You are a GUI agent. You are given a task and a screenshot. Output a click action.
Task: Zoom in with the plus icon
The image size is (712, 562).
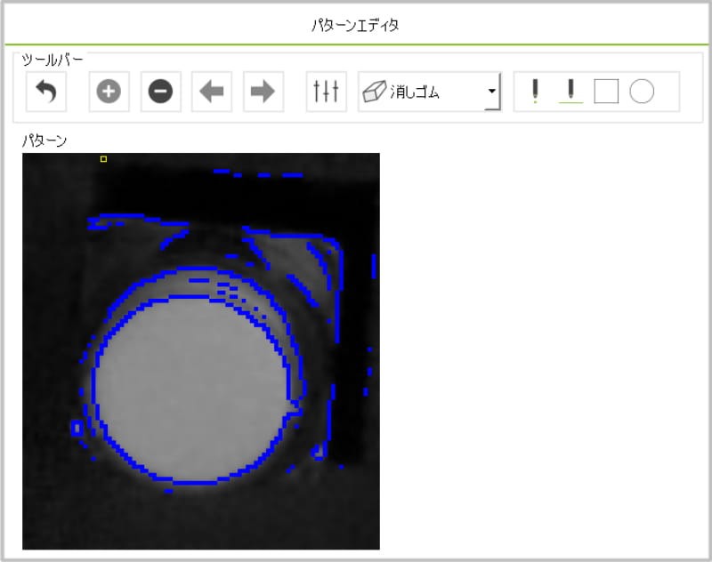[109, 92]
